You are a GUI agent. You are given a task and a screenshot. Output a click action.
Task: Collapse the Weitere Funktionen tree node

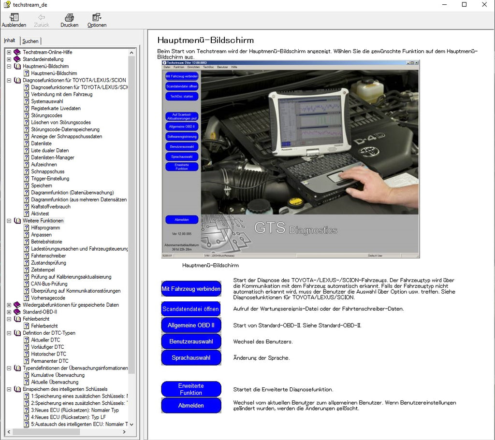pos(9,221)
